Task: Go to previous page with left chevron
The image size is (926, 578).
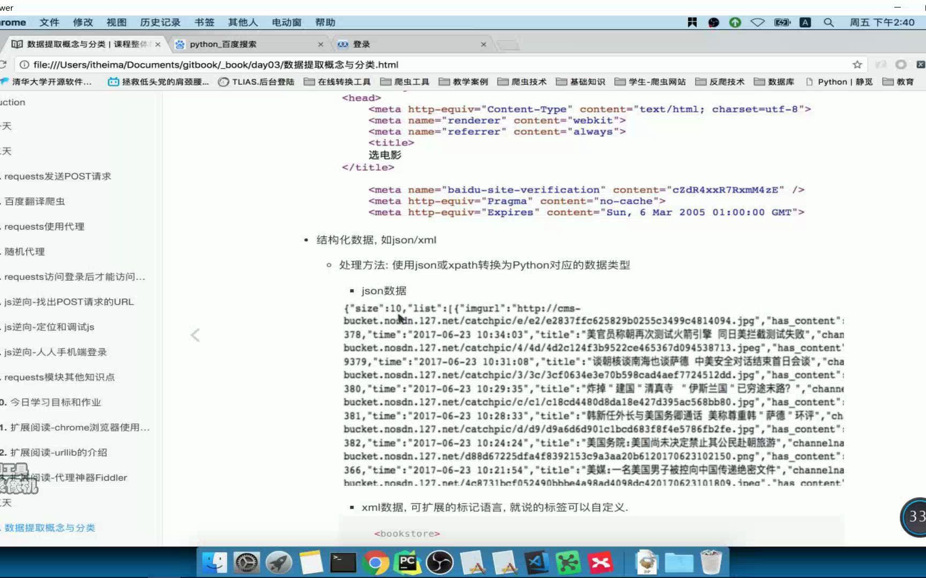Action: [195, 335]
